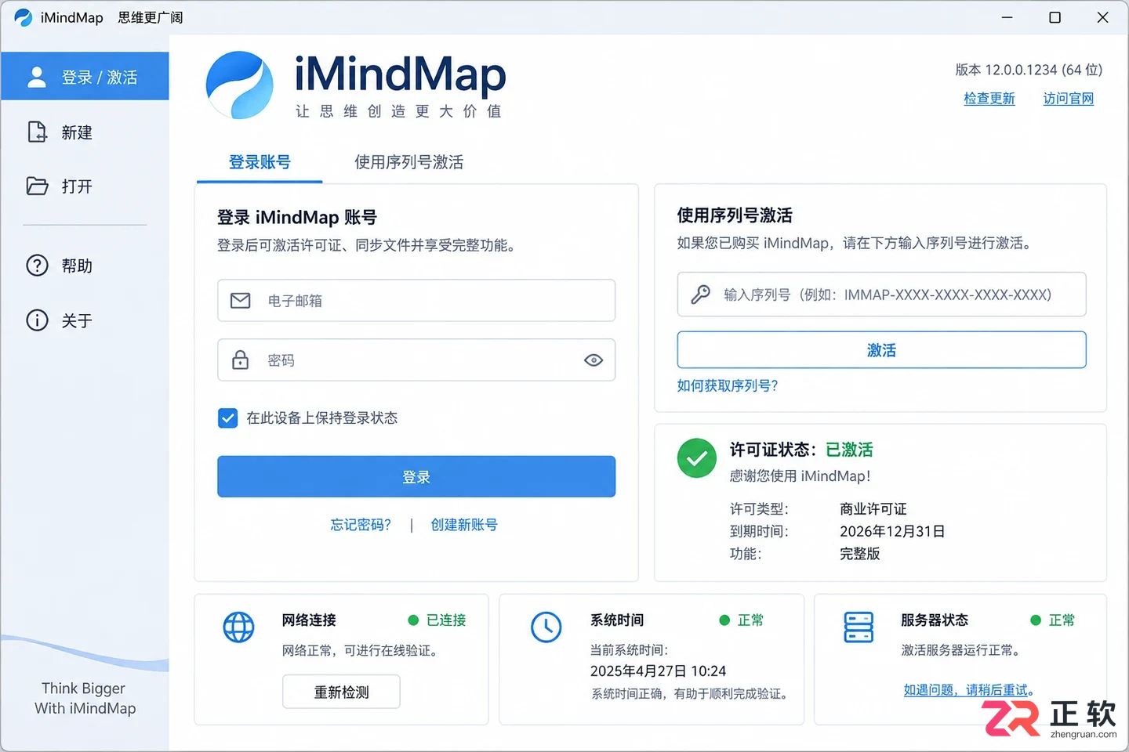Click the open-folder icon beside 打开
Screen dimensions: 1129x752
coord(37,186)
